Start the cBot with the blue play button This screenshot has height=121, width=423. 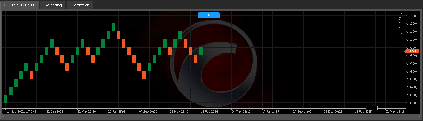click(209, 15)
